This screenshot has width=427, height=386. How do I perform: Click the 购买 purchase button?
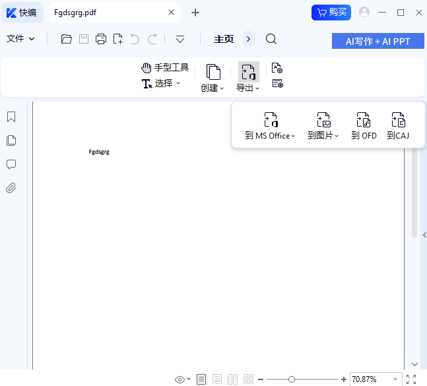pyautogui.click(x=331, y=12)
